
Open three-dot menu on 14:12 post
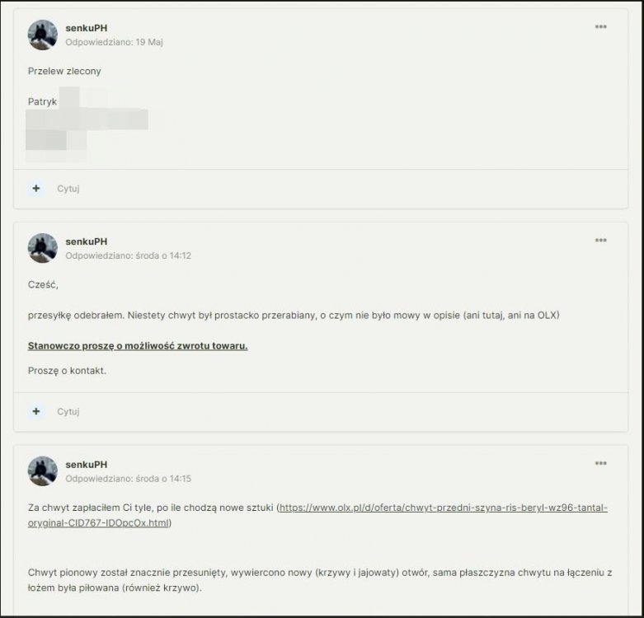tap(600, 241)
